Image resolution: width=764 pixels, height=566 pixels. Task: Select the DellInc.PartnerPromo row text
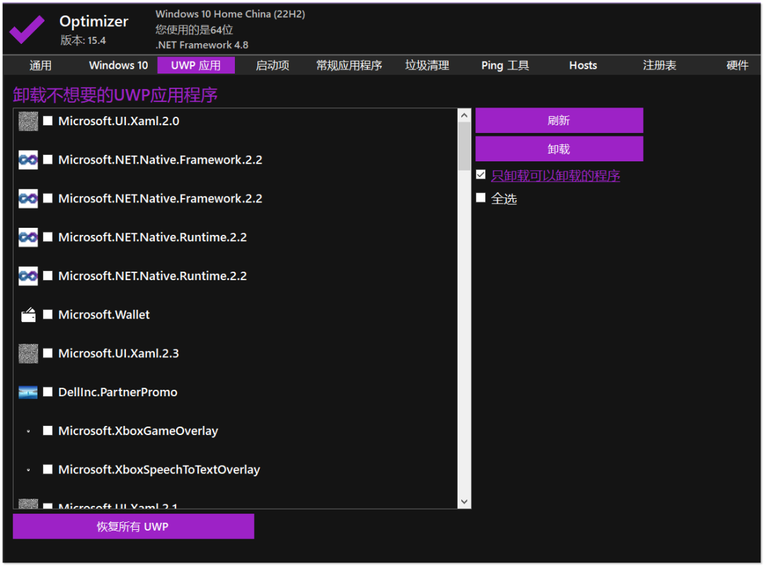[x=117, y=393]
